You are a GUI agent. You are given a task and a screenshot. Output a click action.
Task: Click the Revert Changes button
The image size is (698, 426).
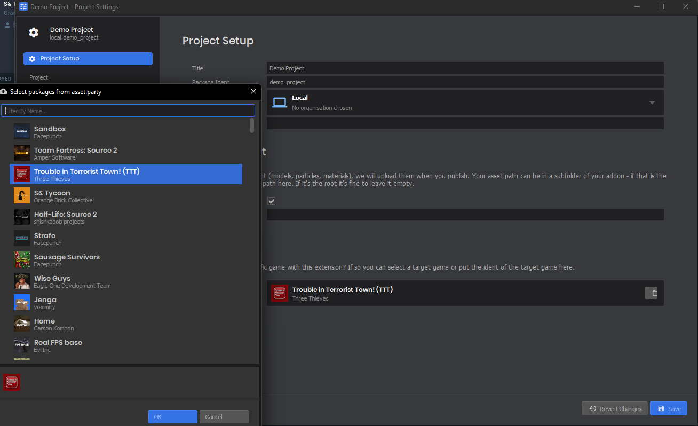click(x=615, y=409)
